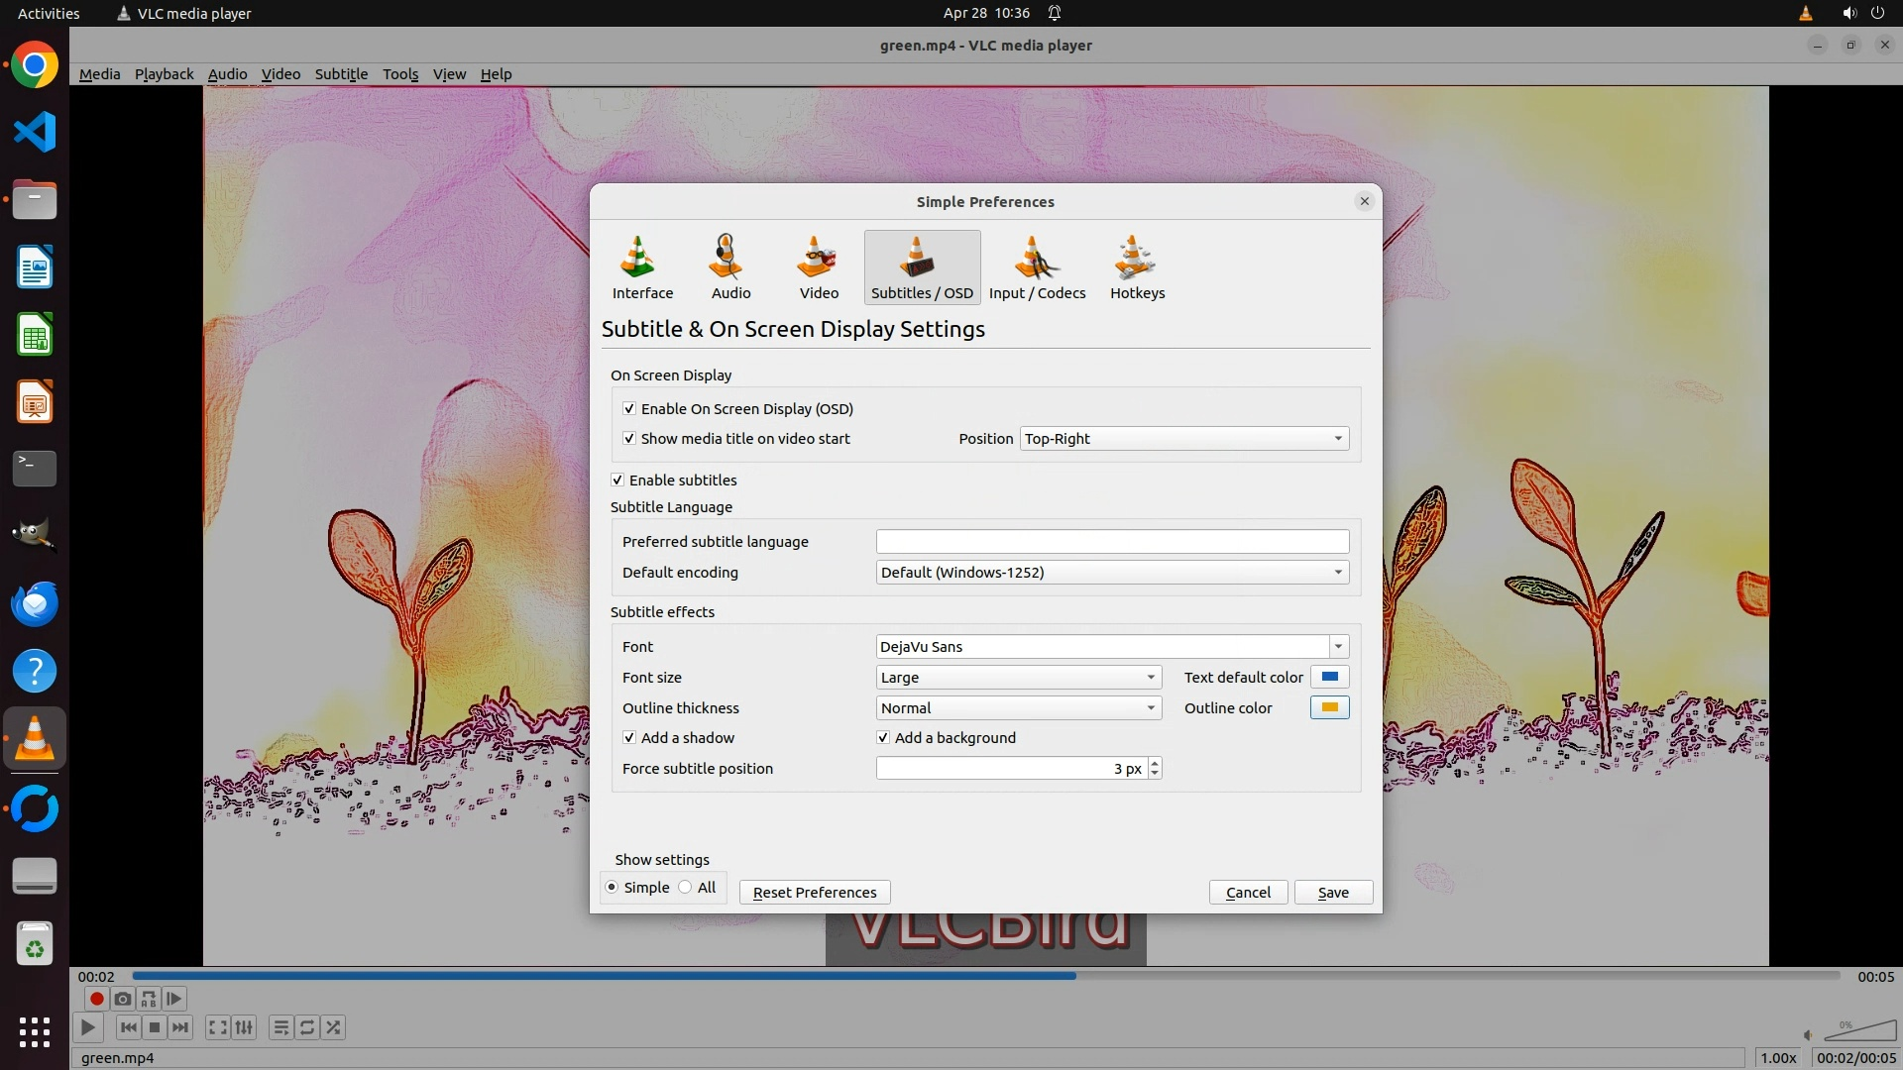Open the Video preferences category
This screenshot has width=1903, height=1070.
pyautogui.click(x=819, y=267)
